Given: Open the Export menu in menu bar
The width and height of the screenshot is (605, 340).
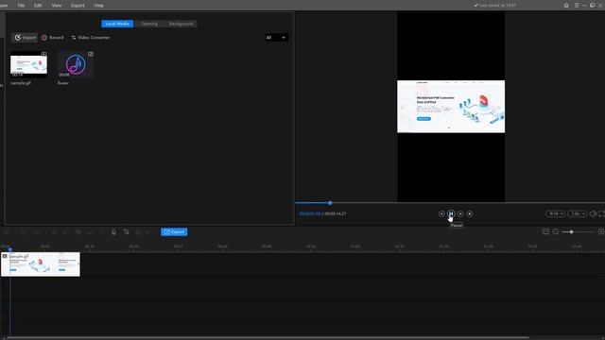Looking at the screenshot, I should (78, 6).
